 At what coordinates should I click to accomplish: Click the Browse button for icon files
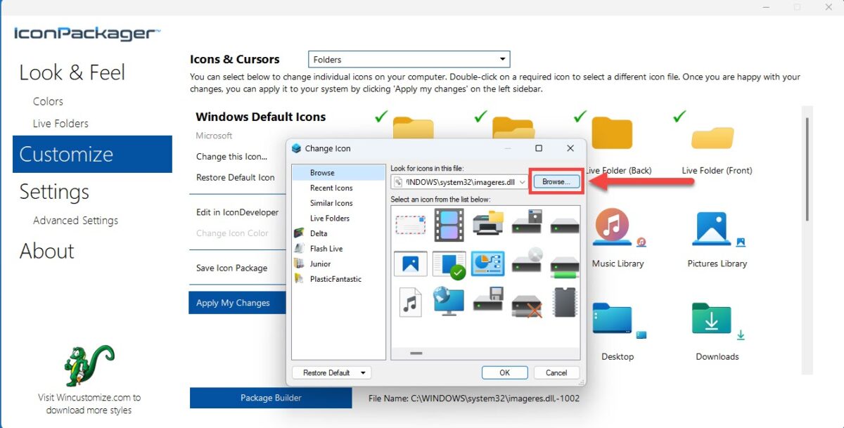[556, 181]
